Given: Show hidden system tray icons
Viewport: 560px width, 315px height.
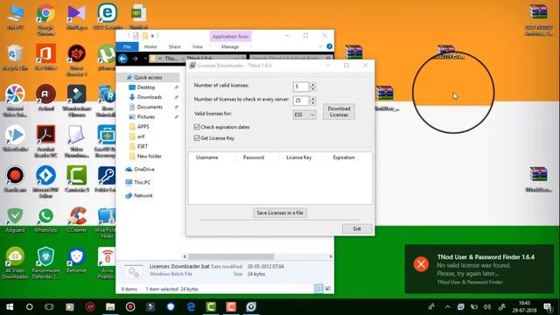Looking at the screenshot, I should [447, 307].
